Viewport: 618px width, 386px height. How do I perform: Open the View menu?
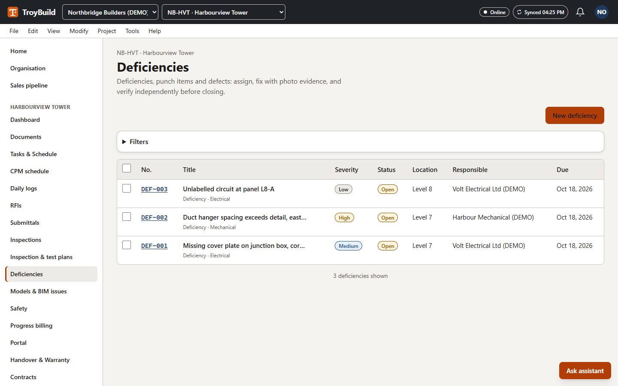54,31
